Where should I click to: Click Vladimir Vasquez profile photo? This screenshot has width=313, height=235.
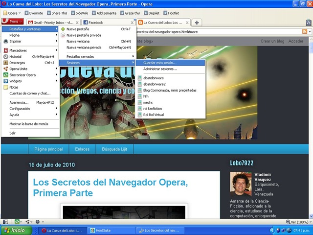(241, 184)
